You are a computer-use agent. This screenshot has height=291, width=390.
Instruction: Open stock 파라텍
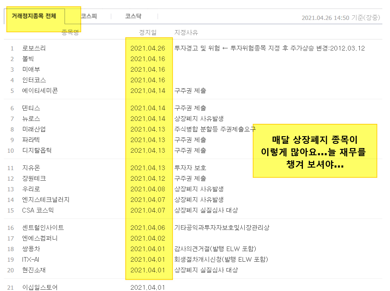31,140
